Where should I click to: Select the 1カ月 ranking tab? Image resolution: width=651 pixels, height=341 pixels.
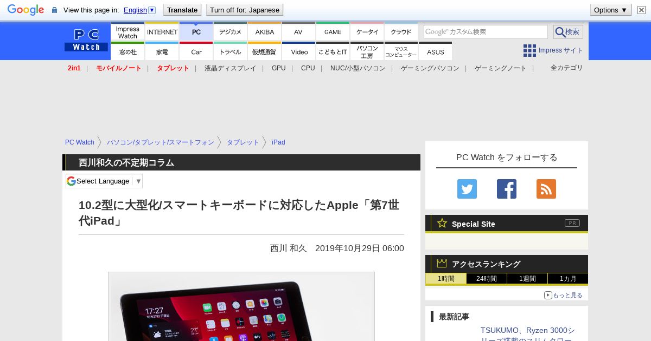click(567, 279)
